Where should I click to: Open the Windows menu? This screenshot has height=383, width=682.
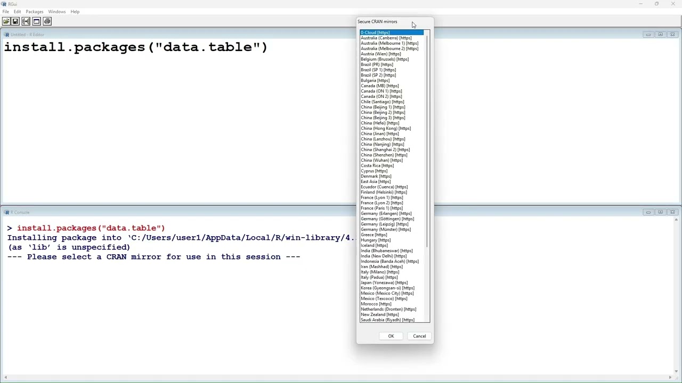(x=57, y=12)
